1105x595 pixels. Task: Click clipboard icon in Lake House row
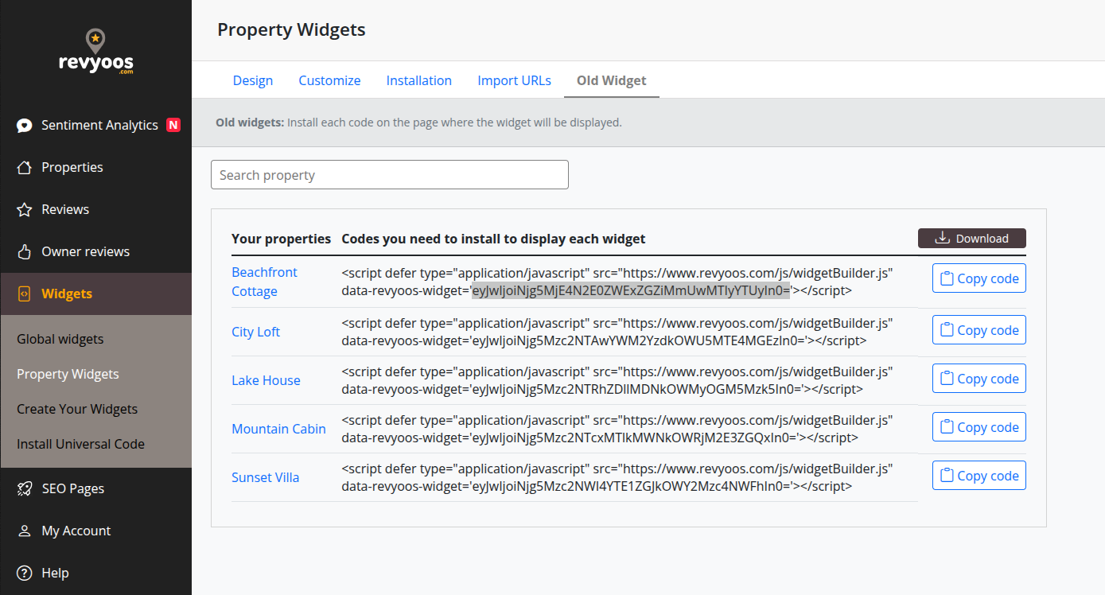click(x=947, y=379)
